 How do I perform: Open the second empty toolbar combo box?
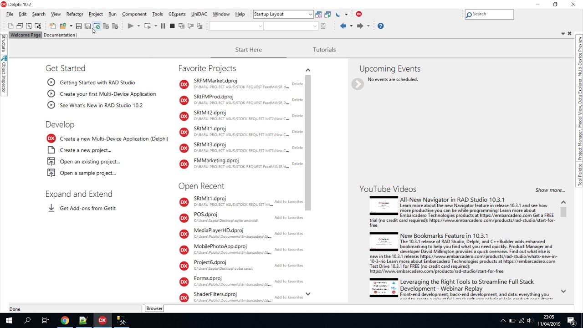click(291, 26)
